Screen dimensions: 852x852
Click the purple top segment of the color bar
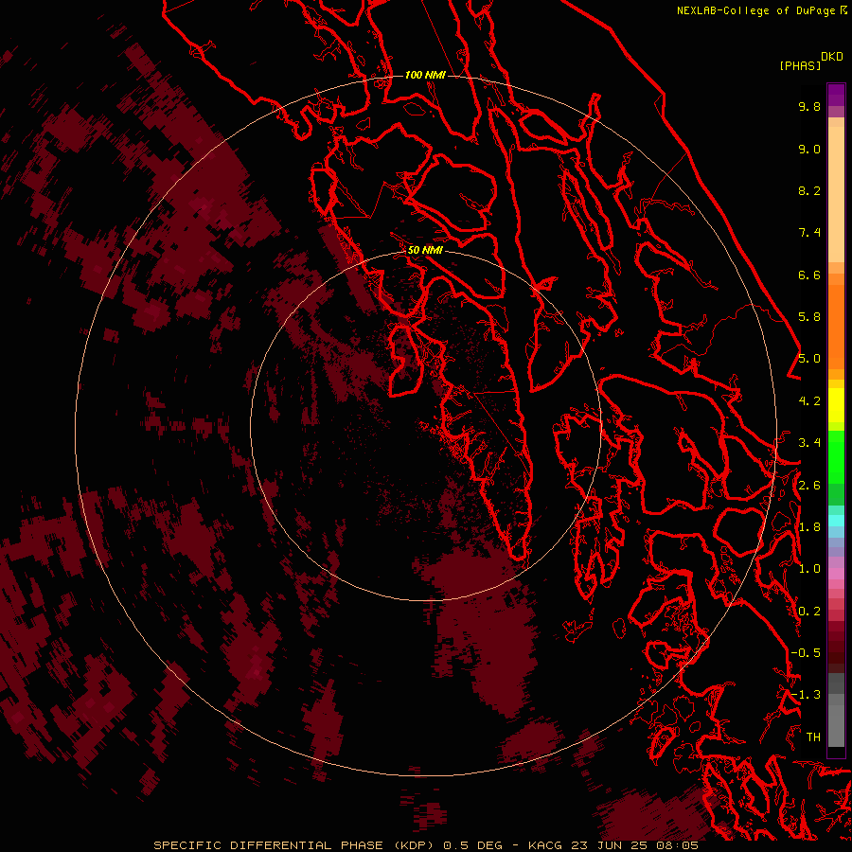tap(836, 95)
